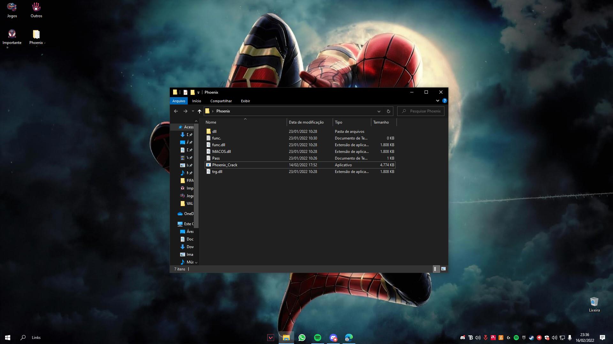Open Spotify from the taskbar
Image resolution: width=613 pixels, height=344 pixels.
coord(317,337)
